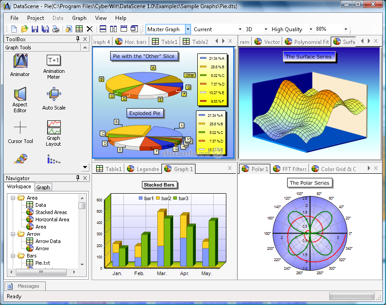Click the black X delete toolbar icon
The width and height of the screenshot is (386, 305).
coord(89,29)
